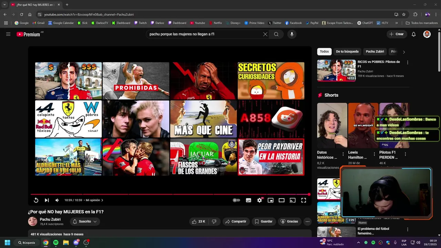The image size is (441, 248).
Task: Select the Todos filter chip
Action: [x=324, y=52]
